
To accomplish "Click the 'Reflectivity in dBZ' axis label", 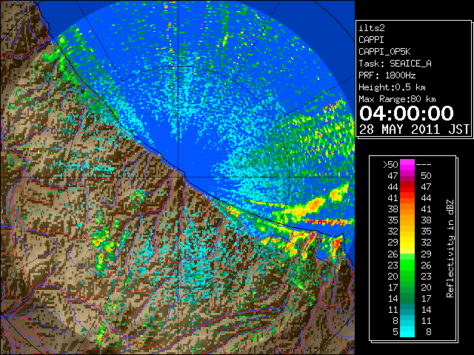I will (450, 248).
